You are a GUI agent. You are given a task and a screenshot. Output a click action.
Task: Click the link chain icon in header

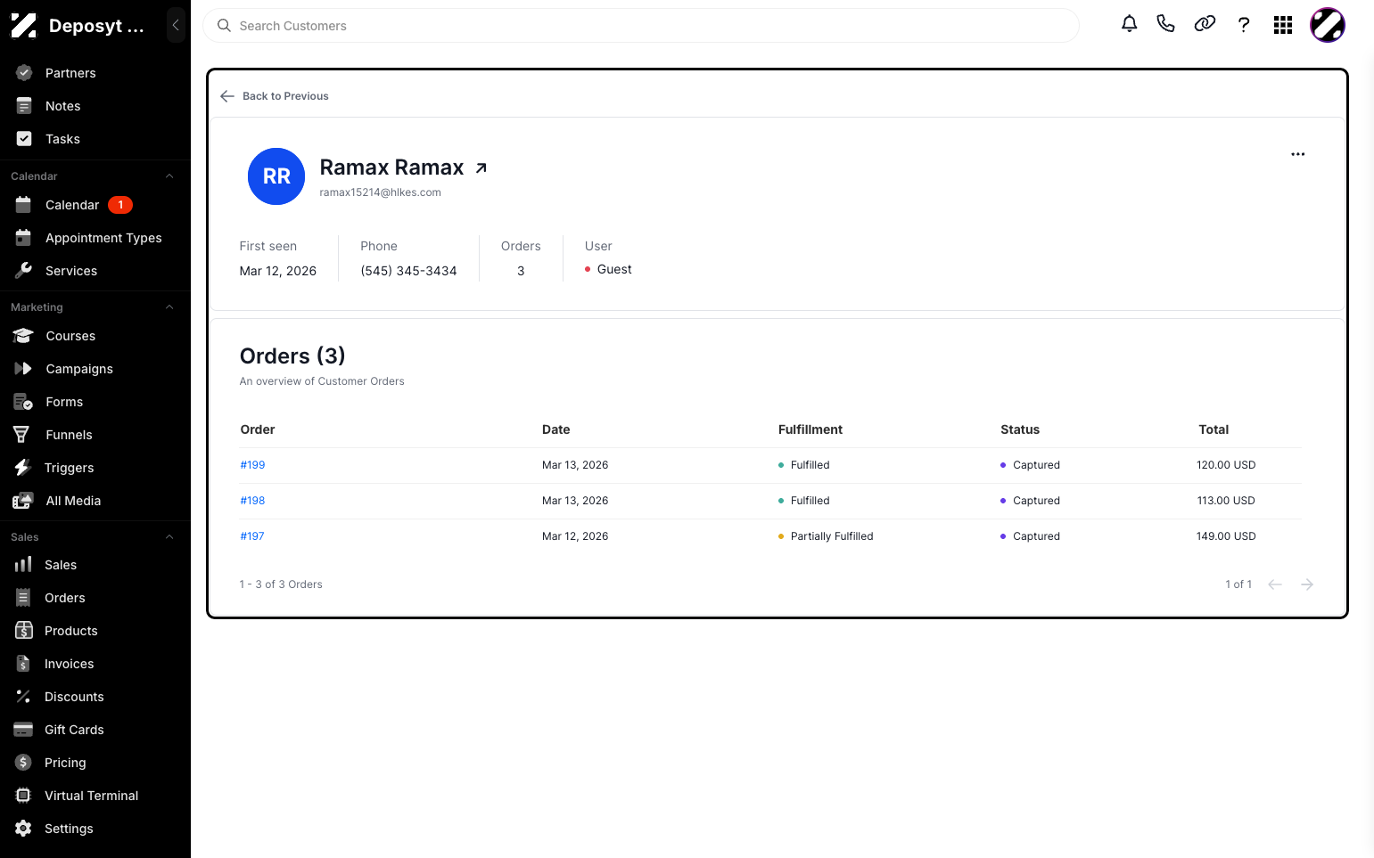(1205, 24)
